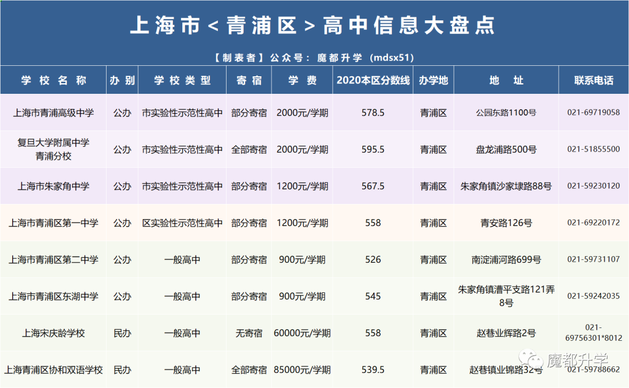Click tuition 1200元/学期 in 朱家角中学 row
Viewport: 629px width, 388px height.
(302, 186)
